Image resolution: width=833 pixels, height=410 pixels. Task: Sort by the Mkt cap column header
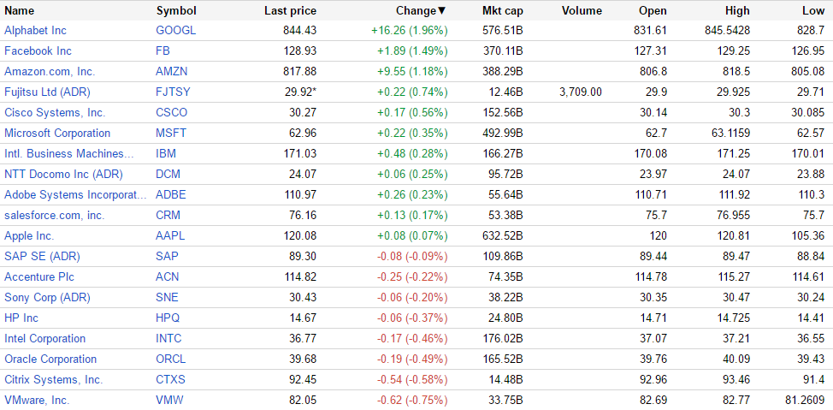[502, 11]
